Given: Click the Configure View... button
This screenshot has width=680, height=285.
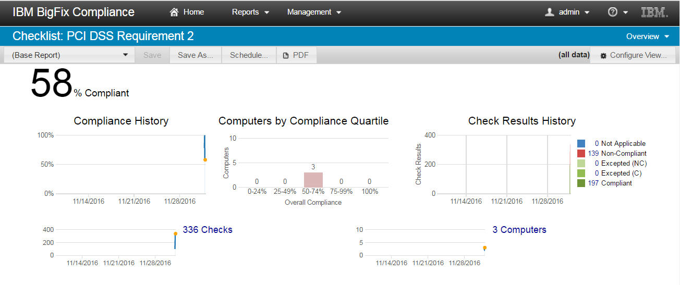Looking at the screenshot, I should click(x=633, y=55).
